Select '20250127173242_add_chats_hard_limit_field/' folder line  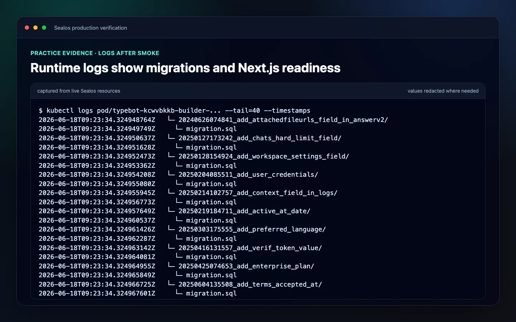260,138
